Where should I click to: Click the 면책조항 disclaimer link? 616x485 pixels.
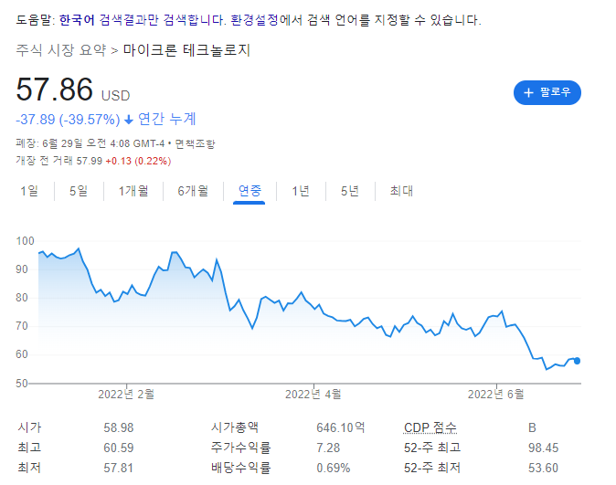coord(195,143)
